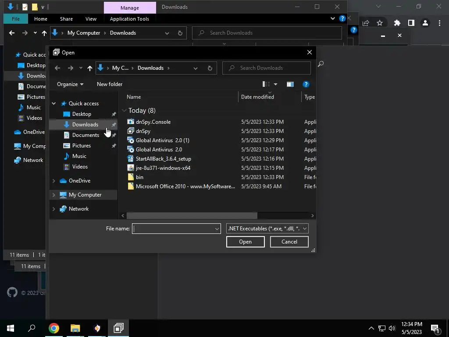Switch to dnSpy on the taskbar
Image resolution: width=449 pixels, height=337 pixels.
tap(118, 328)
